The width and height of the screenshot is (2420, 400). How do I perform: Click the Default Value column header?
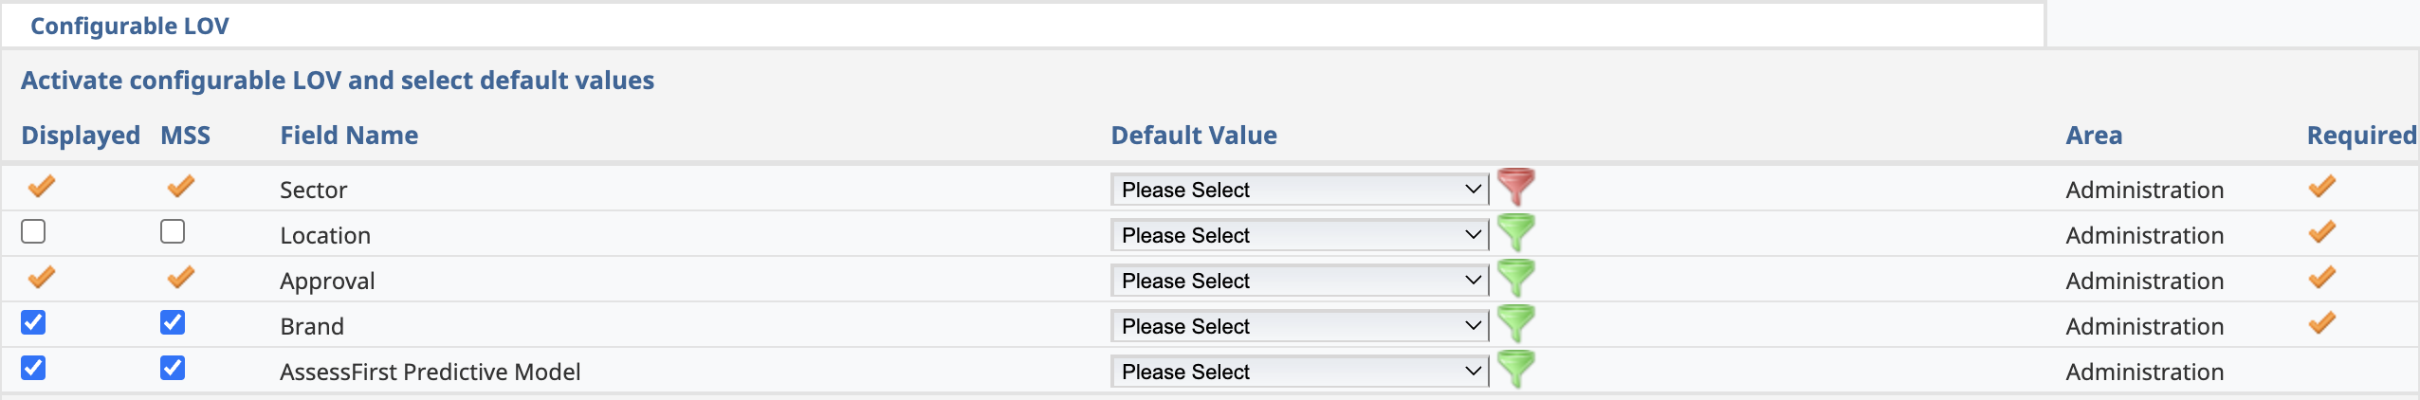click(1194, 136)
